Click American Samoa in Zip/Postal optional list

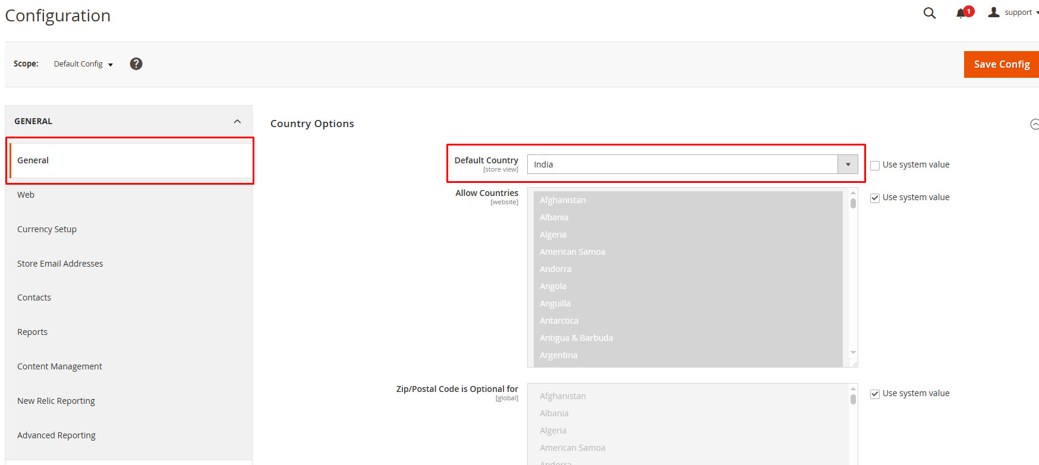pyautogui.click(x=688, y=448)
